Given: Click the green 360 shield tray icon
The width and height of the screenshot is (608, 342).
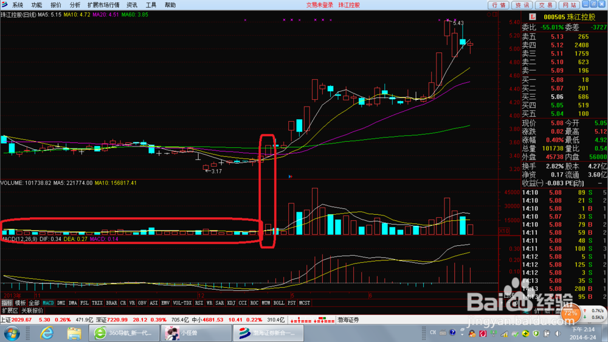Looking at the screenshot, I should [536, 333].
